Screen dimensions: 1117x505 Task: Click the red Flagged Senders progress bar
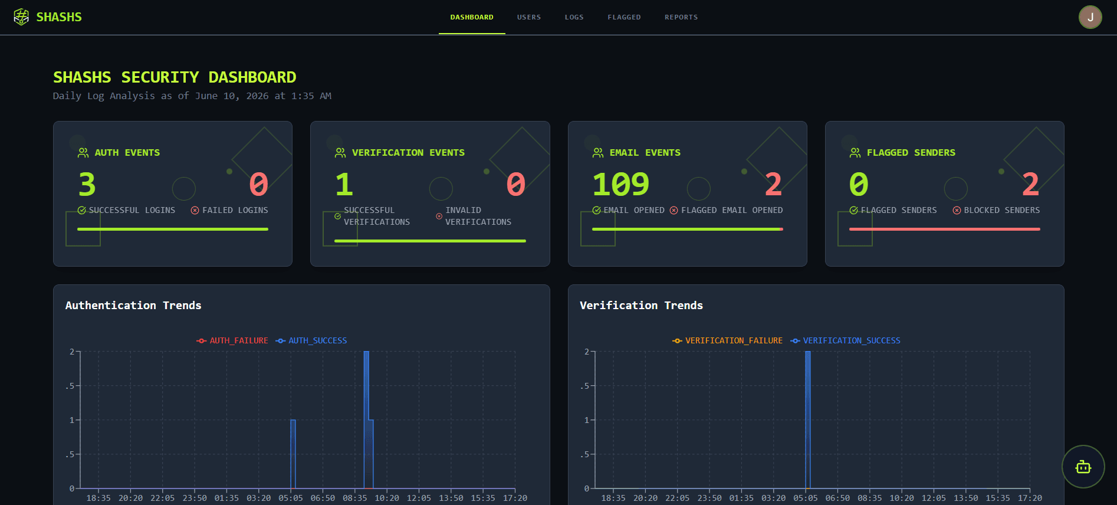[945, 229]
